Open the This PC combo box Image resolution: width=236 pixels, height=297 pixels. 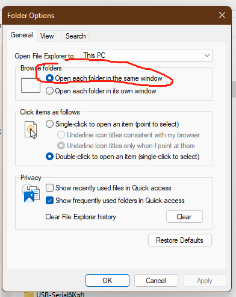[x=146, y=55]
